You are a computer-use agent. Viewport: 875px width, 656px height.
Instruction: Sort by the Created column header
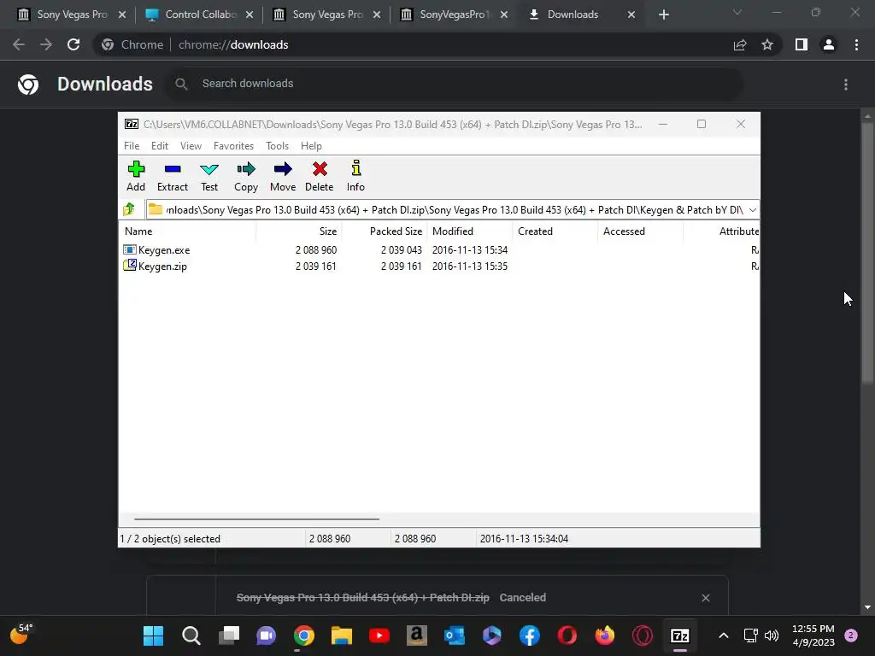(555, 231)
